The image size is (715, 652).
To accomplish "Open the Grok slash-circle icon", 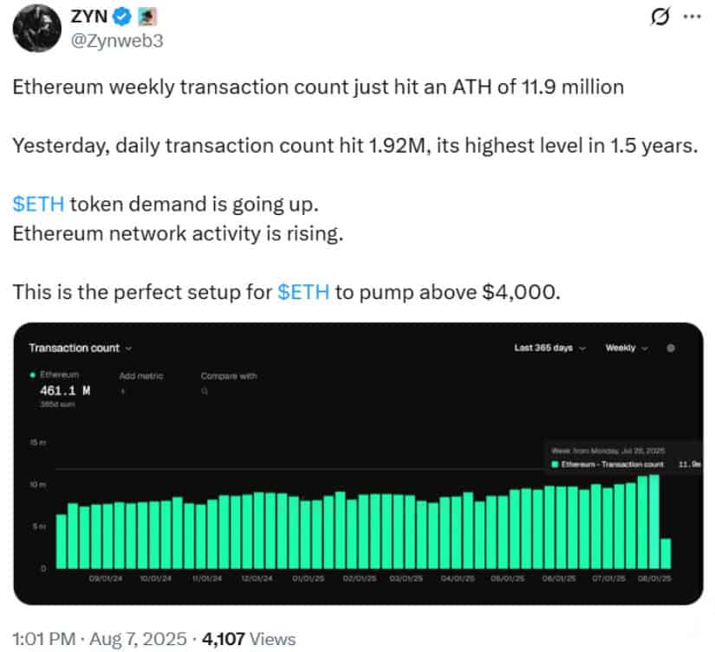I will [660, 16].
